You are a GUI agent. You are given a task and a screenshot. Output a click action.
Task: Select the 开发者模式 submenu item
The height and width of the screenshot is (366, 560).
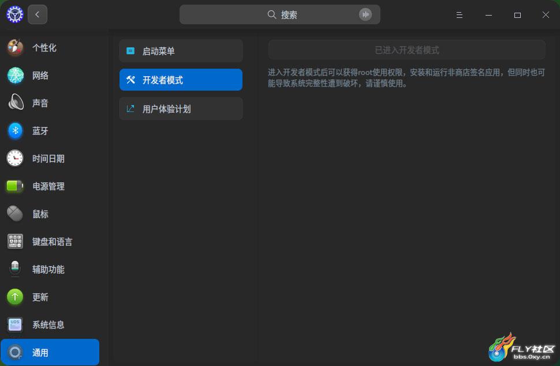click(x=181, y=80)
